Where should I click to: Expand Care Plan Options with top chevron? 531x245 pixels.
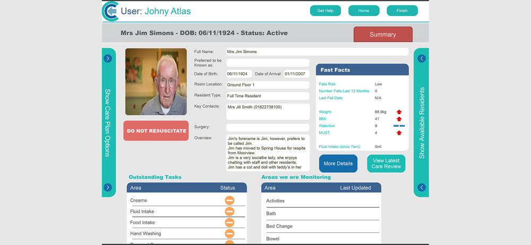pyautogui.click(x=108, y=58)
